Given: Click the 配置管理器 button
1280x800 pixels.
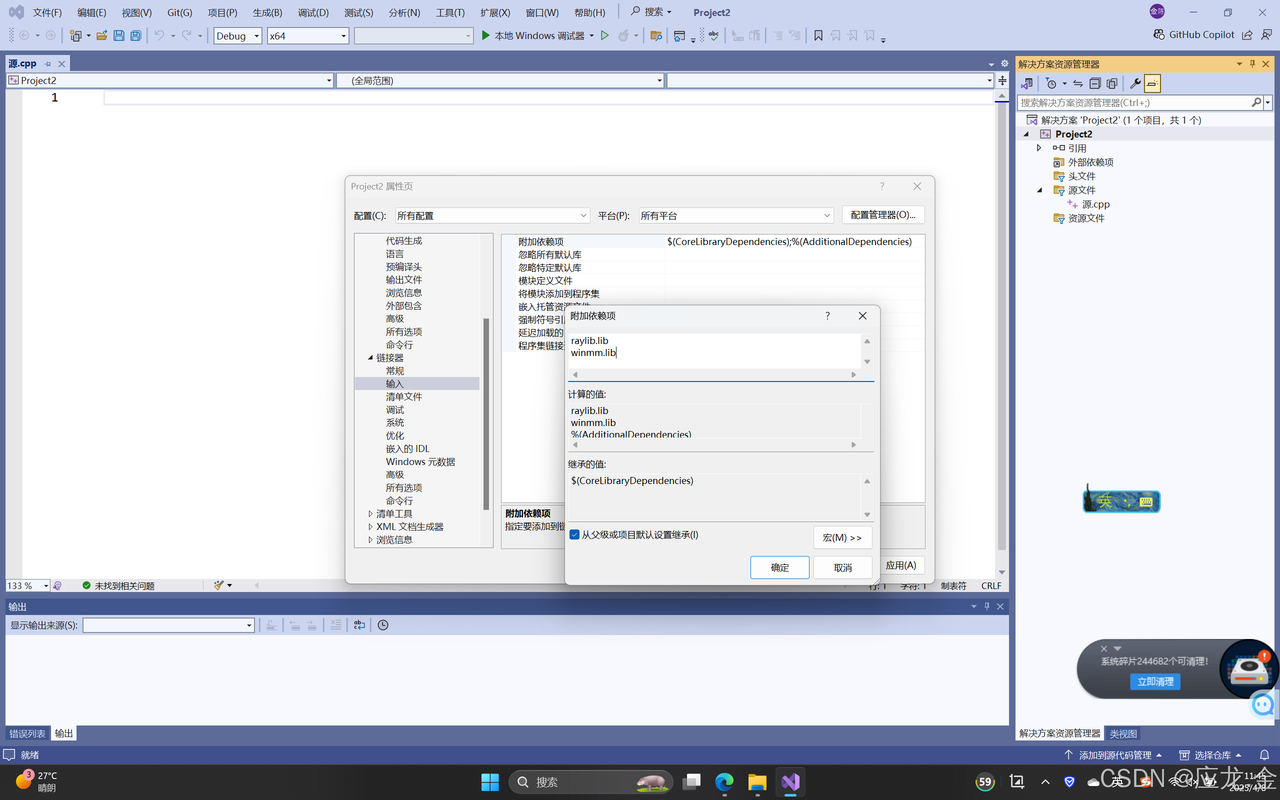Looking at the screenshot, I should pos(882,215).
